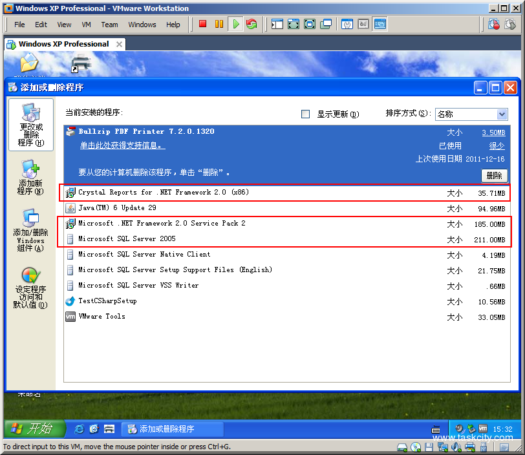Click the 单击此处获得支持信息 link
This screenshot has width=525, height=455.
(x=122, y=145)
